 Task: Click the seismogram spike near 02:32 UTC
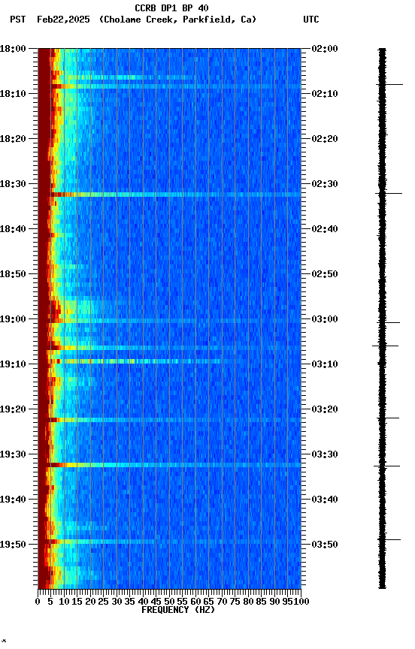coord(389,193)
